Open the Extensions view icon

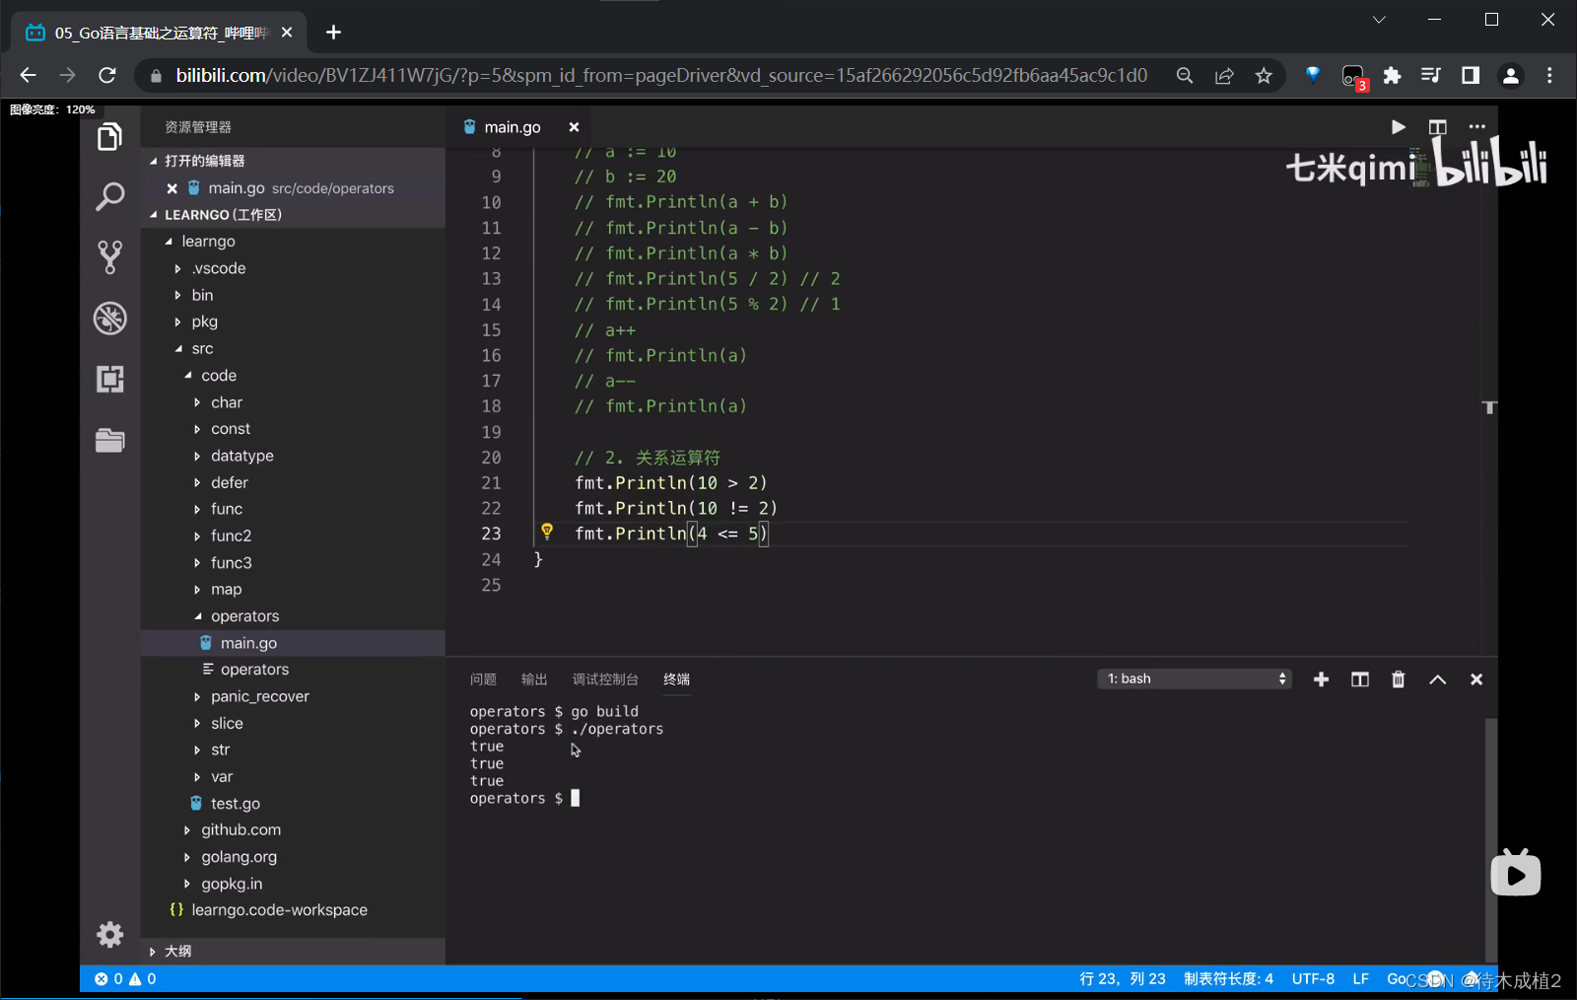click(x=109, y=379)
